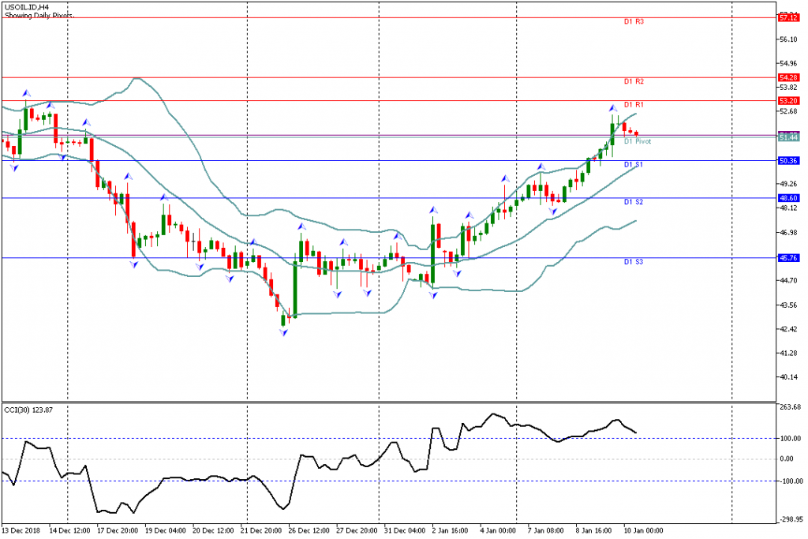Click the USOIL.ID,H4 chart title
The image size is (808, 539).
(25, 6)
